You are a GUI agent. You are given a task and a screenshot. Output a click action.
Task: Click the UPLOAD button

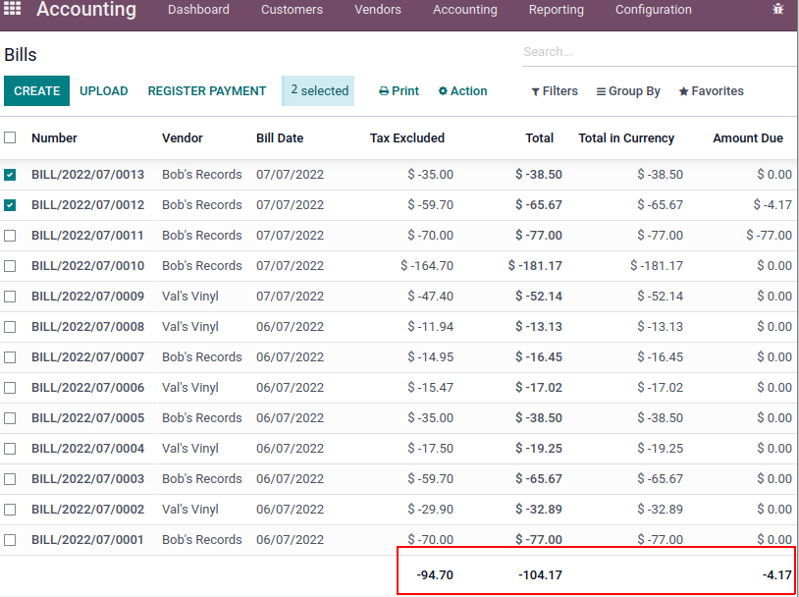[103, 90]
